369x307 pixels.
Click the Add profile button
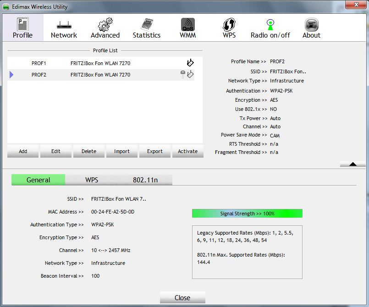pos(23,151)
